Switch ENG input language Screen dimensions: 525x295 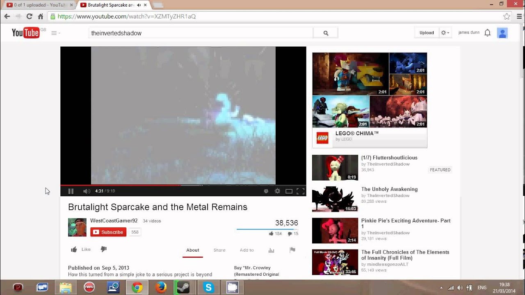click(x=482, y=288)
